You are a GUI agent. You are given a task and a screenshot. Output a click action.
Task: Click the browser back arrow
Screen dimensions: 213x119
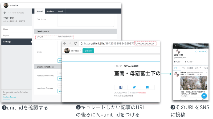[65, 43]
